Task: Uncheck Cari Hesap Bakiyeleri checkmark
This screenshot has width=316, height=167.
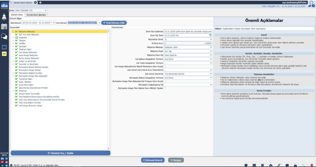Action: pyautogui.click(x=17, y=52)
